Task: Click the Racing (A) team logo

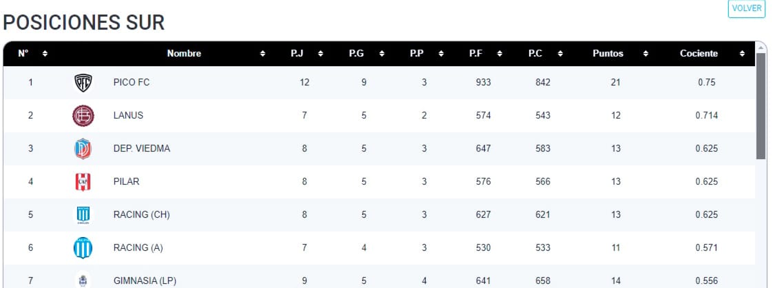Action: (83, 248)
